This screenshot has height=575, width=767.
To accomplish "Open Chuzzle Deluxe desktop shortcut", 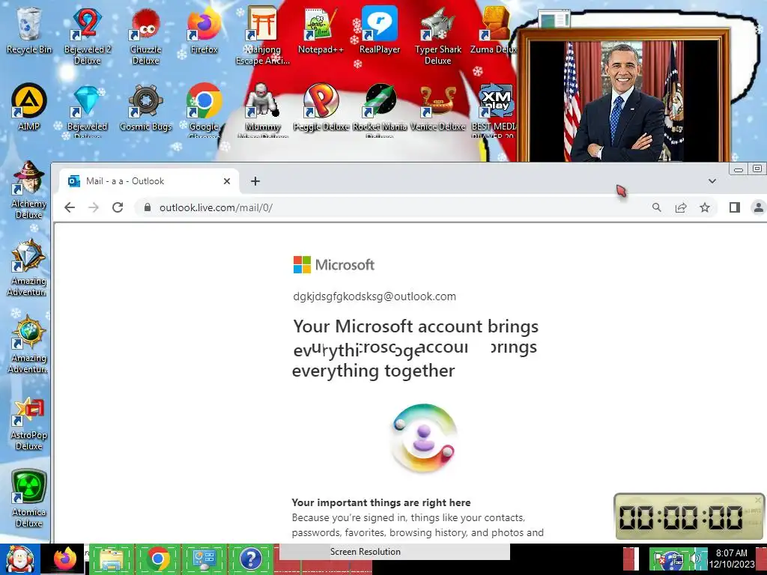I will (145, 35).
